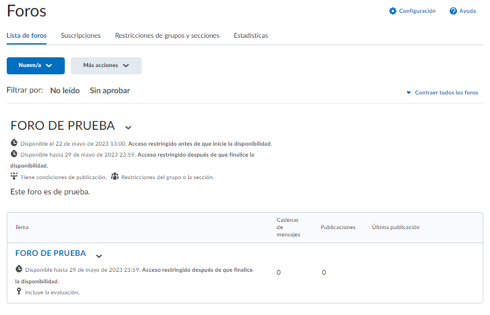Viewport: 490px width, 315px height.
Task: Switch to the Suscripciones tab
Action: tap(81, 35)
